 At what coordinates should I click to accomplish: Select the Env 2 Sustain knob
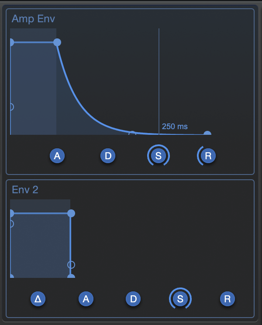click(180, 299)
